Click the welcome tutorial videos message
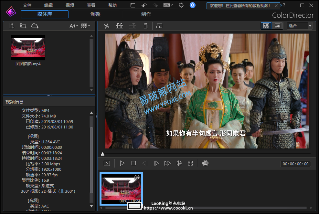Image resolution: width=319 pixels, height=214 pixels. tap(240, 6)
